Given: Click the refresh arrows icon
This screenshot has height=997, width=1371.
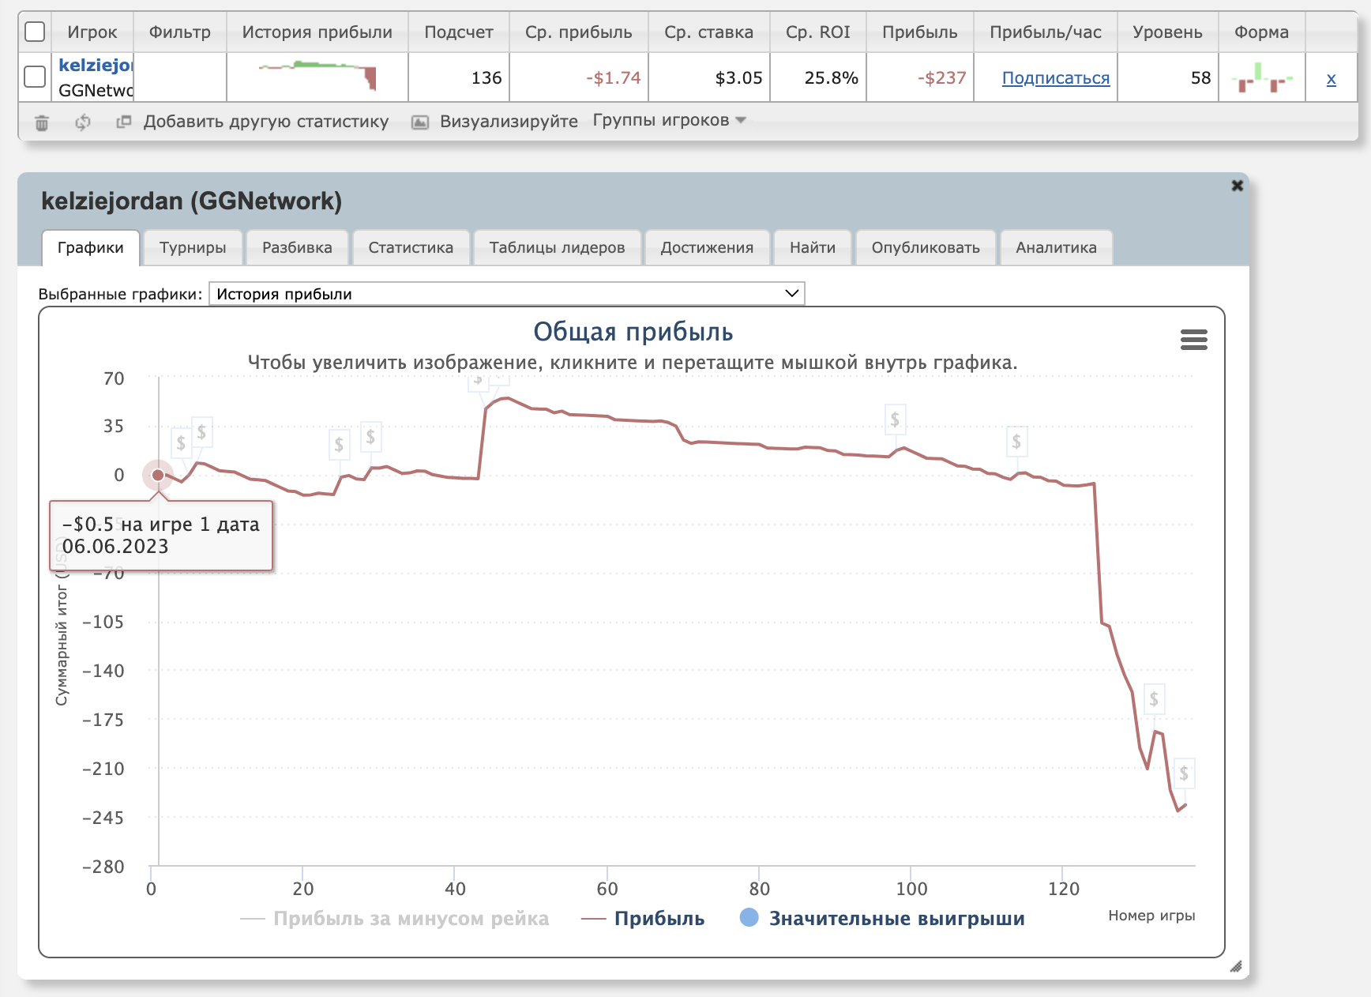Looking at the screenshot, I should (83, 122).
